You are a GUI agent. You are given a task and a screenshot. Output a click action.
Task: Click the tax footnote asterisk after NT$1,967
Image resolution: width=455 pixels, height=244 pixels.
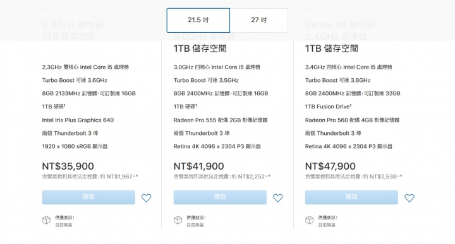click(136, 176)
